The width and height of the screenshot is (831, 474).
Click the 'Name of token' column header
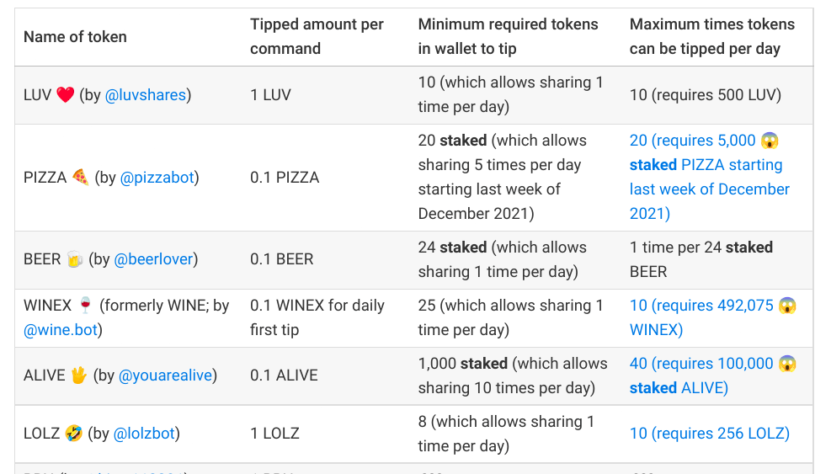coord(75,36)
